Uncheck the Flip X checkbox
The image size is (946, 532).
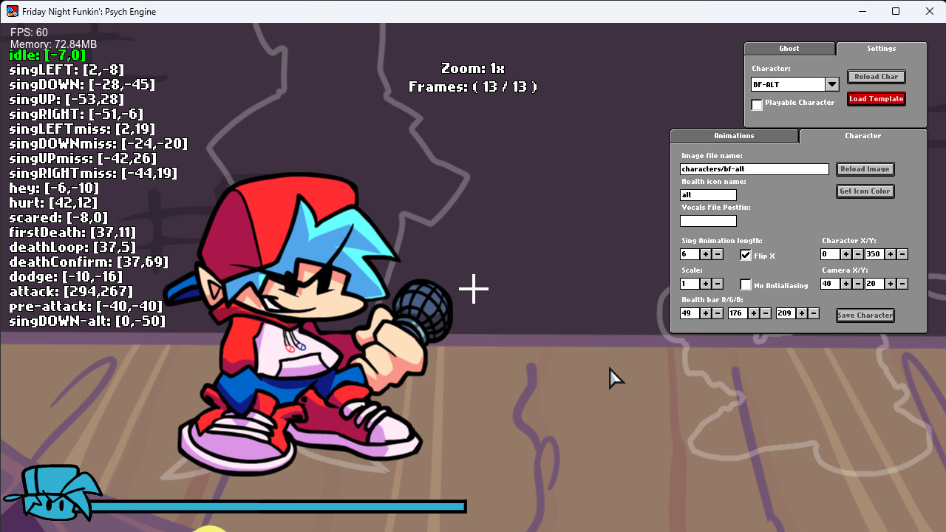pos(746,255)
